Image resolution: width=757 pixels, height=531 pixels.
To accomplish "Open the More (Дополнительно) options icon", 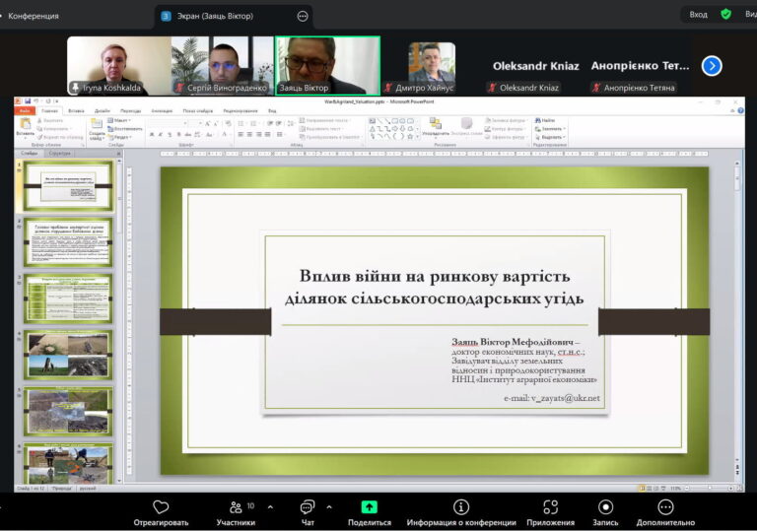I will click(665, 506).
